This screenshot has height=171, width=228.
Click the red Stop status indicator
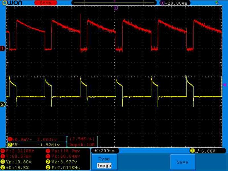point(46,3)
